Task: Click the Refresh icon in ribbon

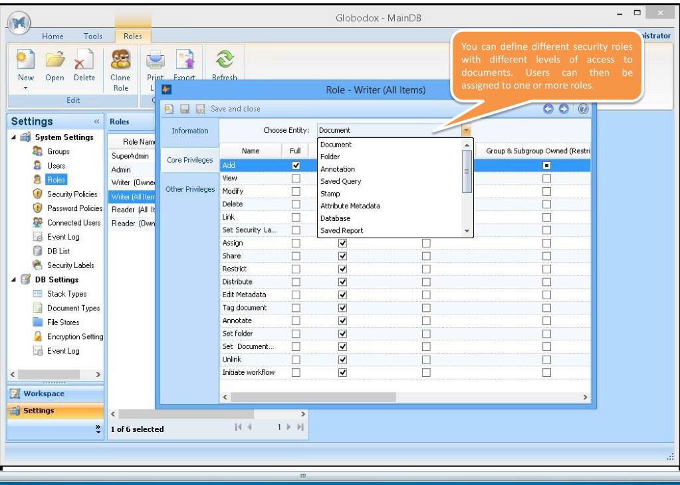Action: point(225,59)
